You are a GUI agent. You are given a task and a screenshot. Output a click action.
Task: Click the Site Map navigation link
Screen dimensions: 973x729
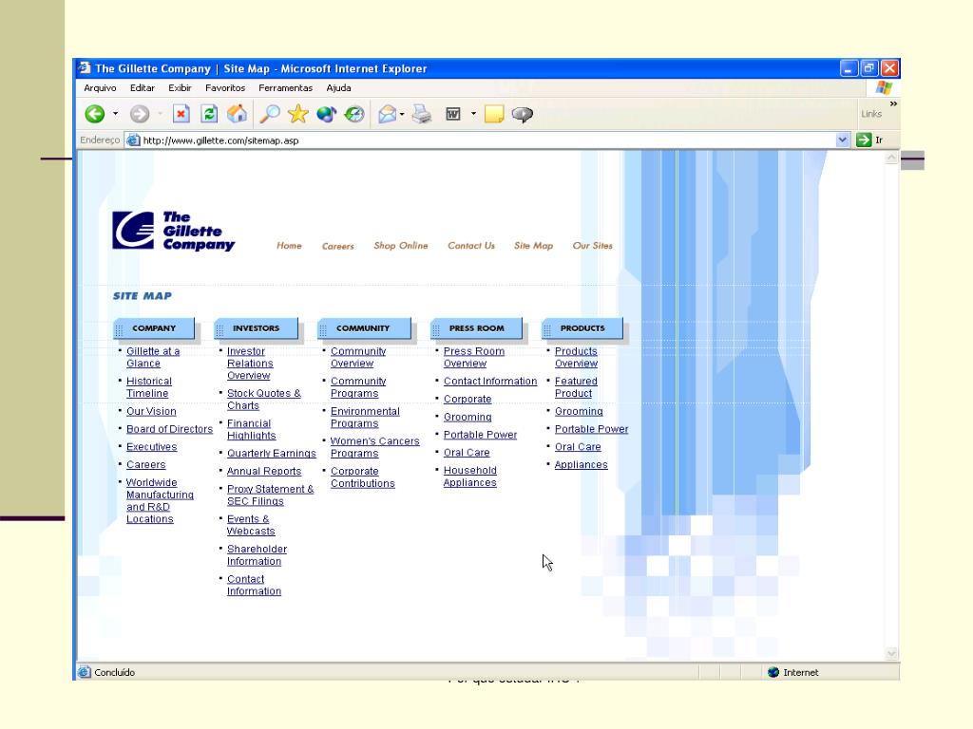(x=534, y=246)
